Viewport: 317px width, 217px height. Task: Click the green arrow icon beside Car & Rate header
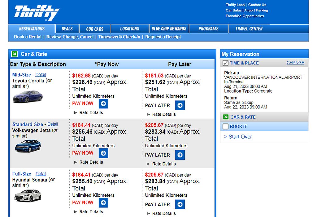15,54
